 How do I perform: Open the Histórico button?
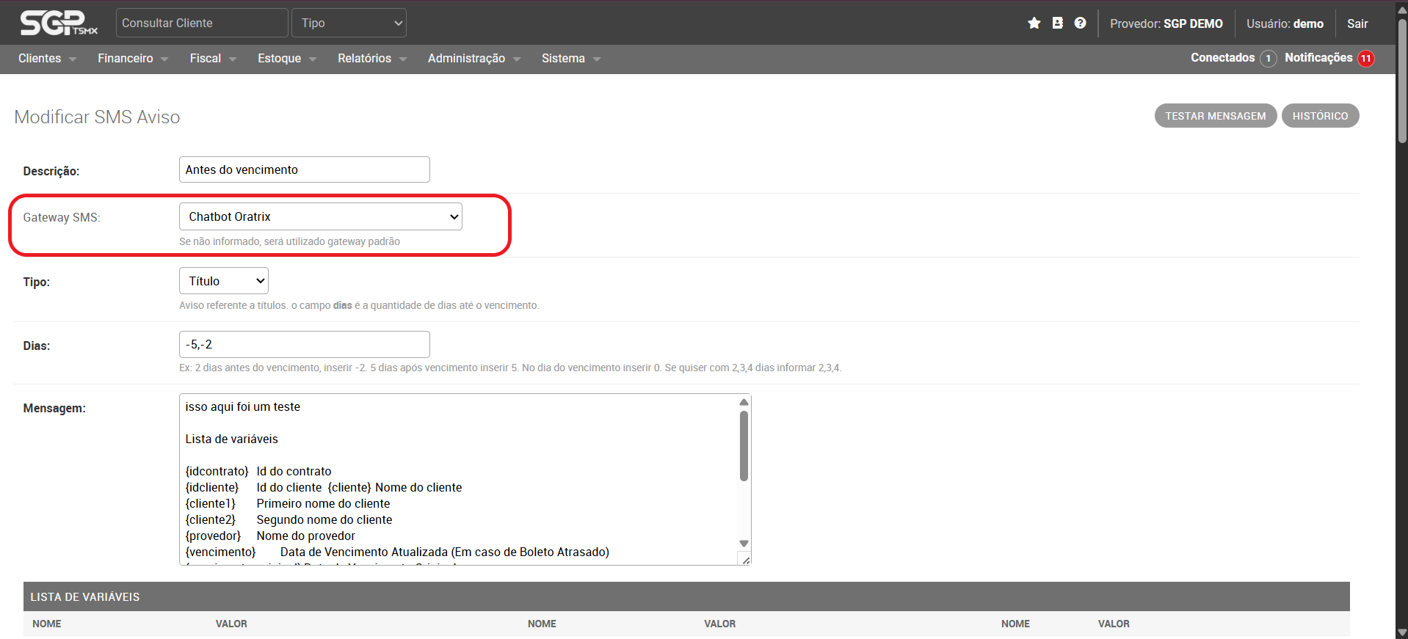[1319, 116]
